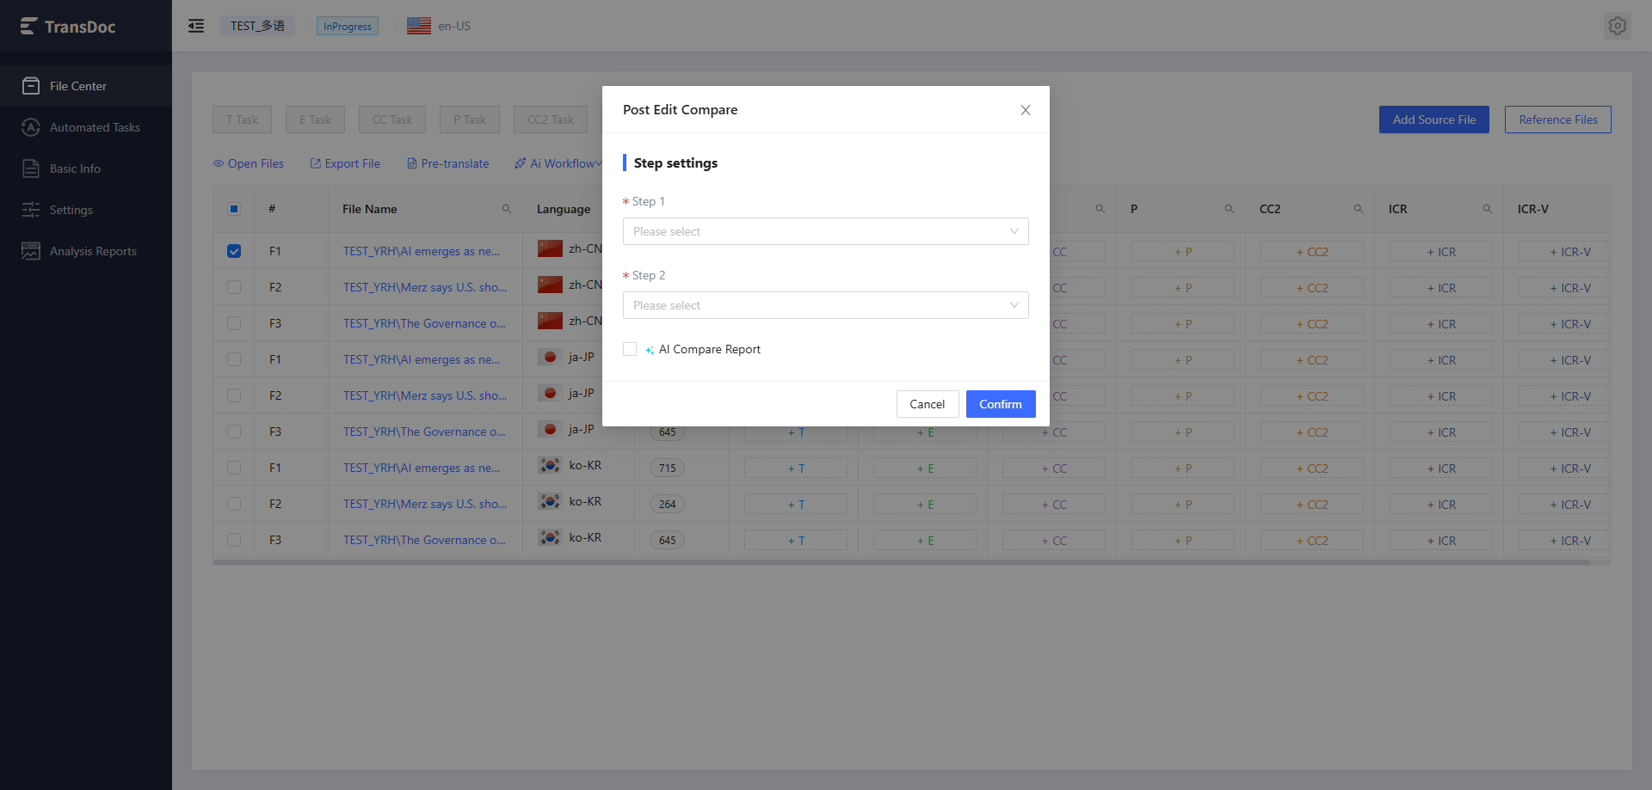The image size is (1652, 790).
Task: Click Add Source File button
Action: [1434, 119]
